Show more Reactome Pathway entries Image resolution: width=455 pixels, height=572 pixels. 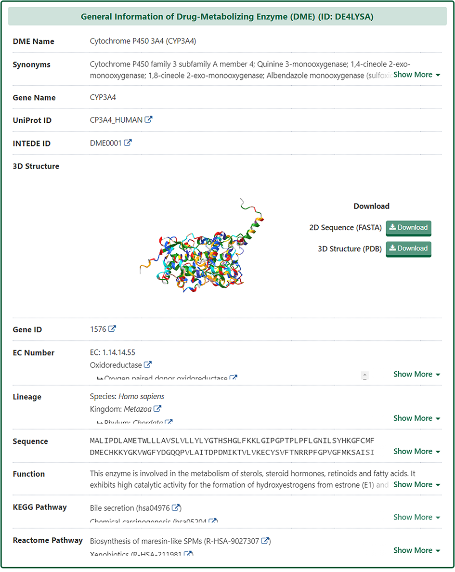(416, 550)
